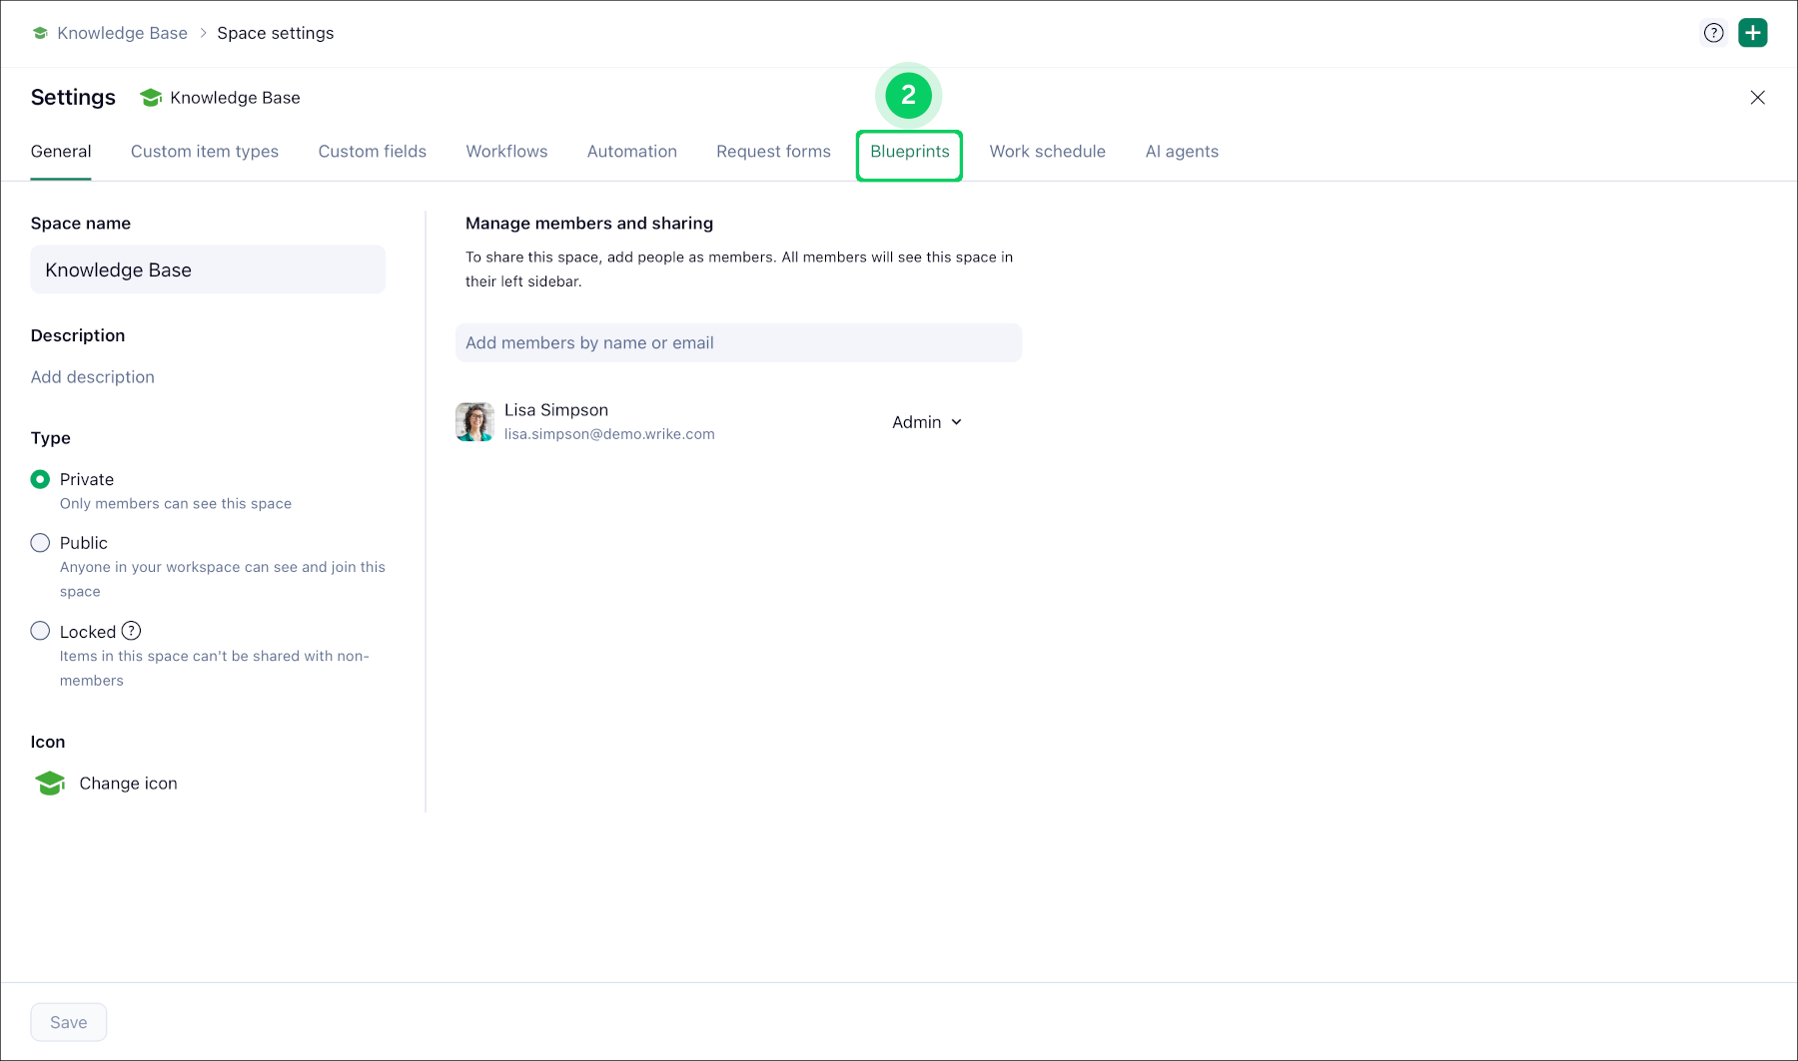Open the Custom fields tab
This screenshot has width=1798, height=1061.
(x=373, y=152)
